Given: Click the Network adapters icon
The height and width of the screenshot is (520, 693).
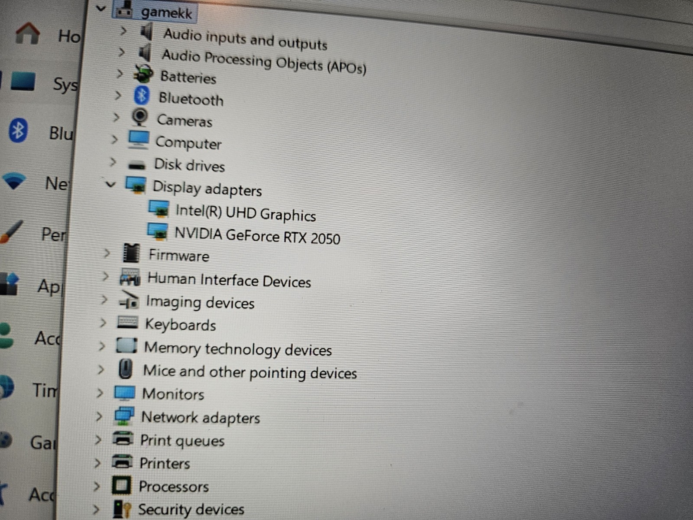Looking at the screenshot, I should pyautogui.click(x=124, y=416).
